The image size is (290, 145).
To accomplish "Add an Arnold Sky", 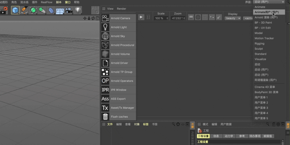I will [x=119, y=36].
